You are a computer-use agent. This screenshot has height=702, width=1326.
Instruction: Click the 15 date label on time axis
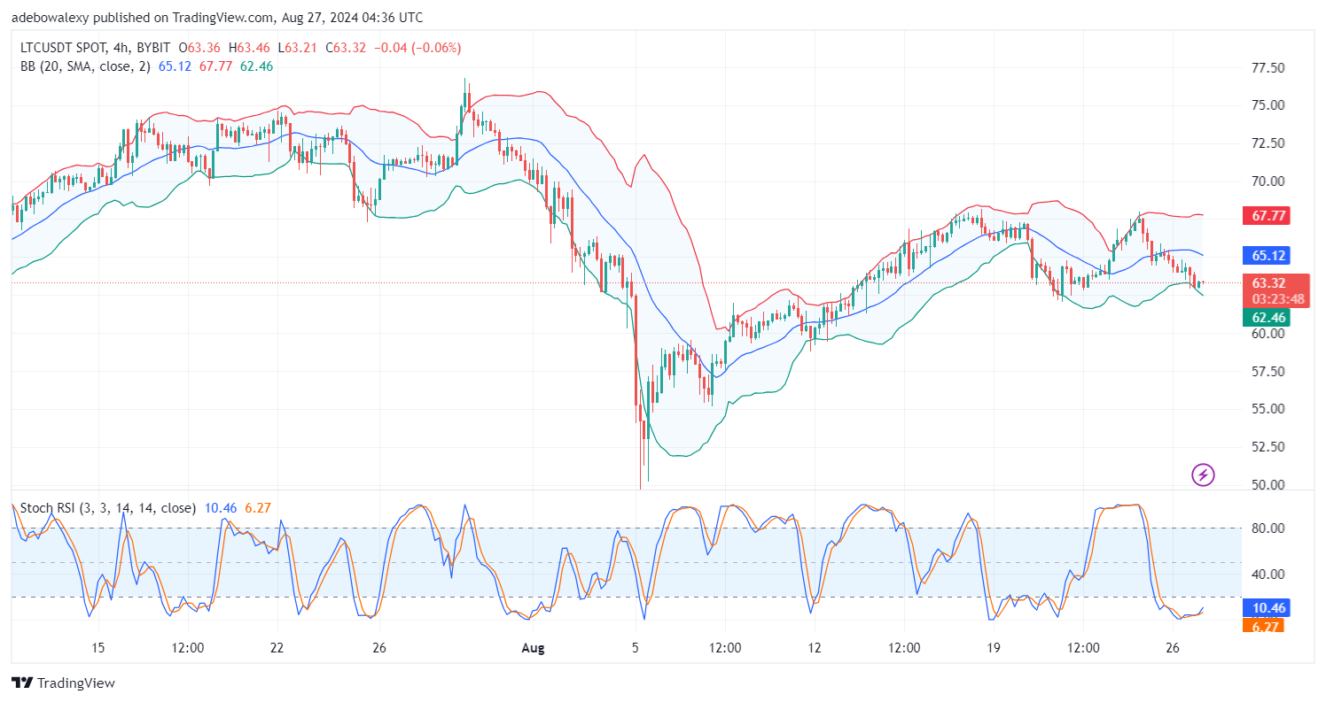[x=98, y=648]
